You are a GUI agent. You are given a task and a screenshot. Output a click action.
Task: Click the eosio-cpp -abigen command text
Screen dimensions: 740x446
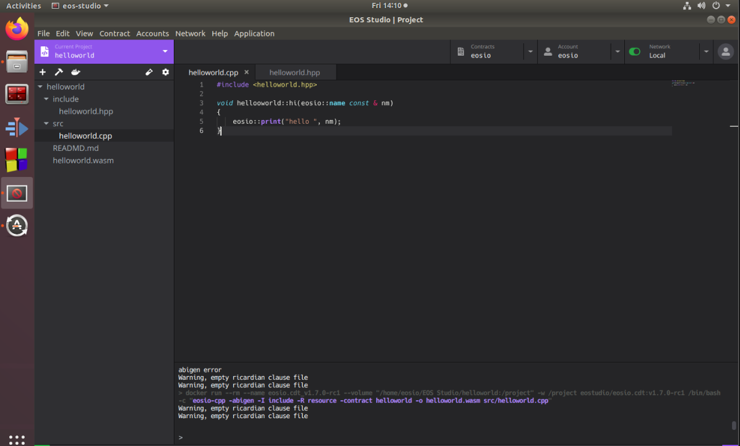pos(371,401)
